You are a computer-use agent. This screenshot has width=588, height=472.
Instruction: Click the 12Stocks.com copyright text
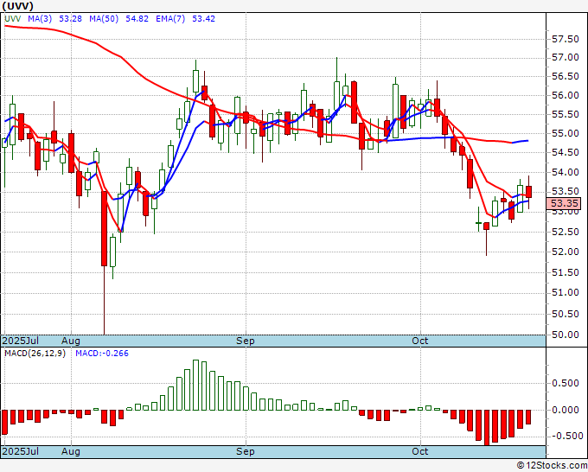point(552,465)
